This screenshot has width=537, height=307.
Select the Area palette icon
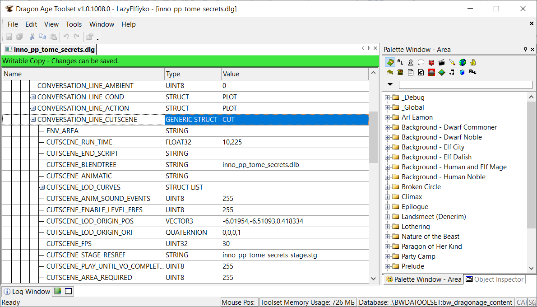pos(390,62)
